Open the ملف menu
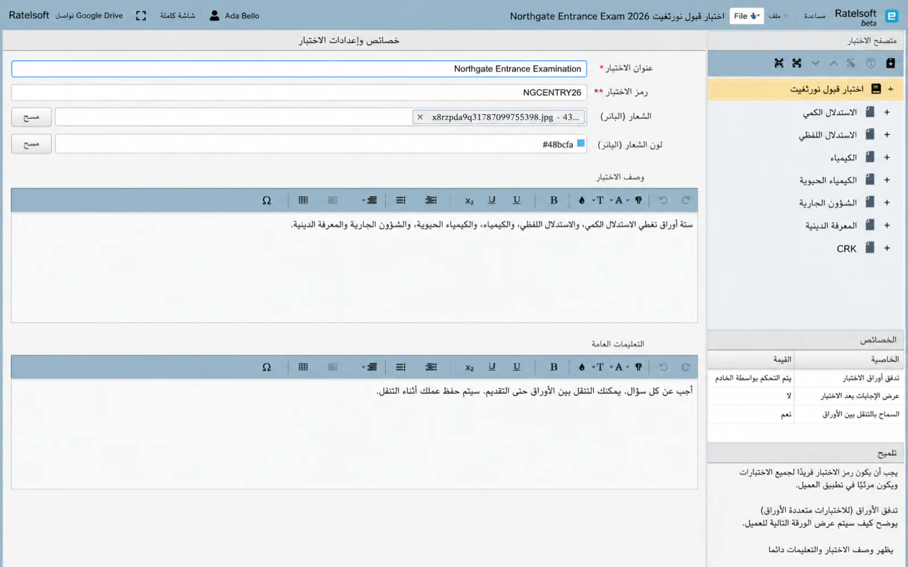Viewport: 908px width, 567px height. click(x=779, y=16)
